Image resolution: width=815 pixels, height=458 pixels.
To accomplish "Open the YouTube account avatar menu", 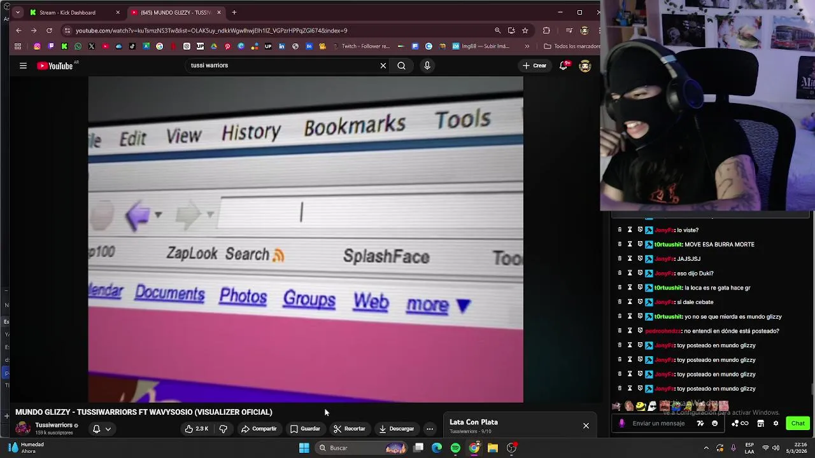I will [585, 66].
